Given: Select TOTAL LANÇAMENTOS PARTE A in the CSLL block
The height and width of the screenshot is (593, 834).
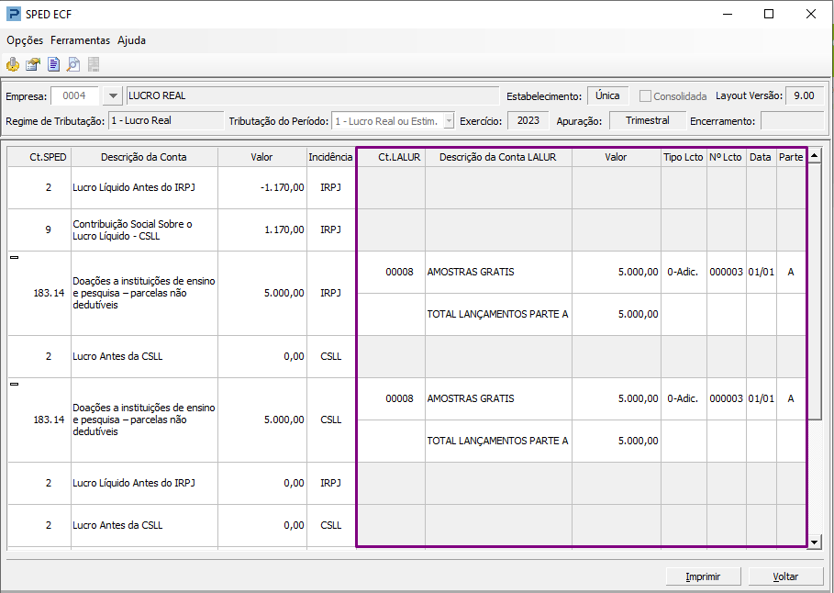Looking at the screenshot, I should 497,441.
